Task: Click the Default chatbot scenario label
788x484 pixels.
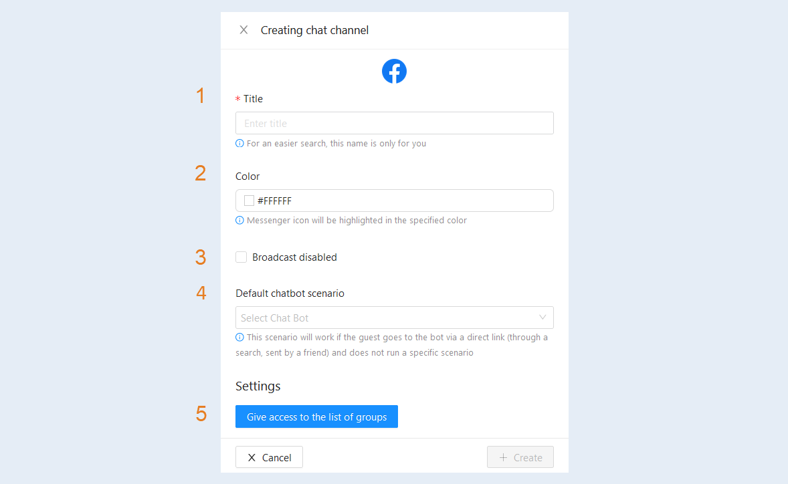Action: (x=290, y=293)
